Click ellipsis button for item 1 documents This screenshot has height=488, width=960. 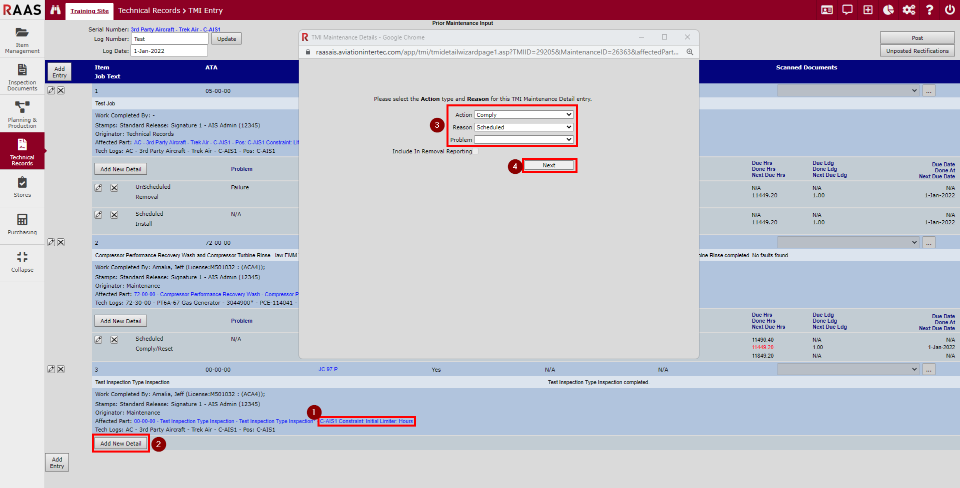click(929, 90)
